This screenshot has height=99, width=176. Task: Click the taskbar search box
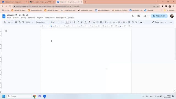click(x=19, y=96)
